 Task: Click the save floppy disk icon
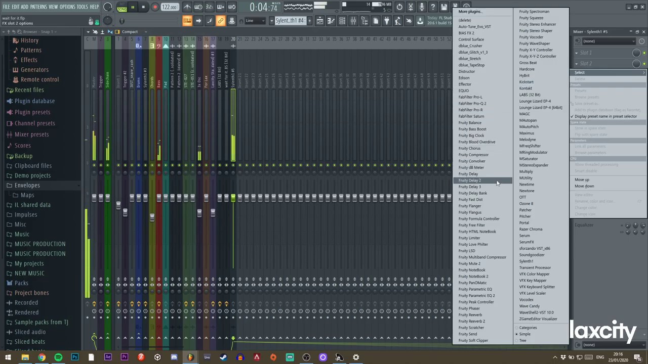point(444,7)
